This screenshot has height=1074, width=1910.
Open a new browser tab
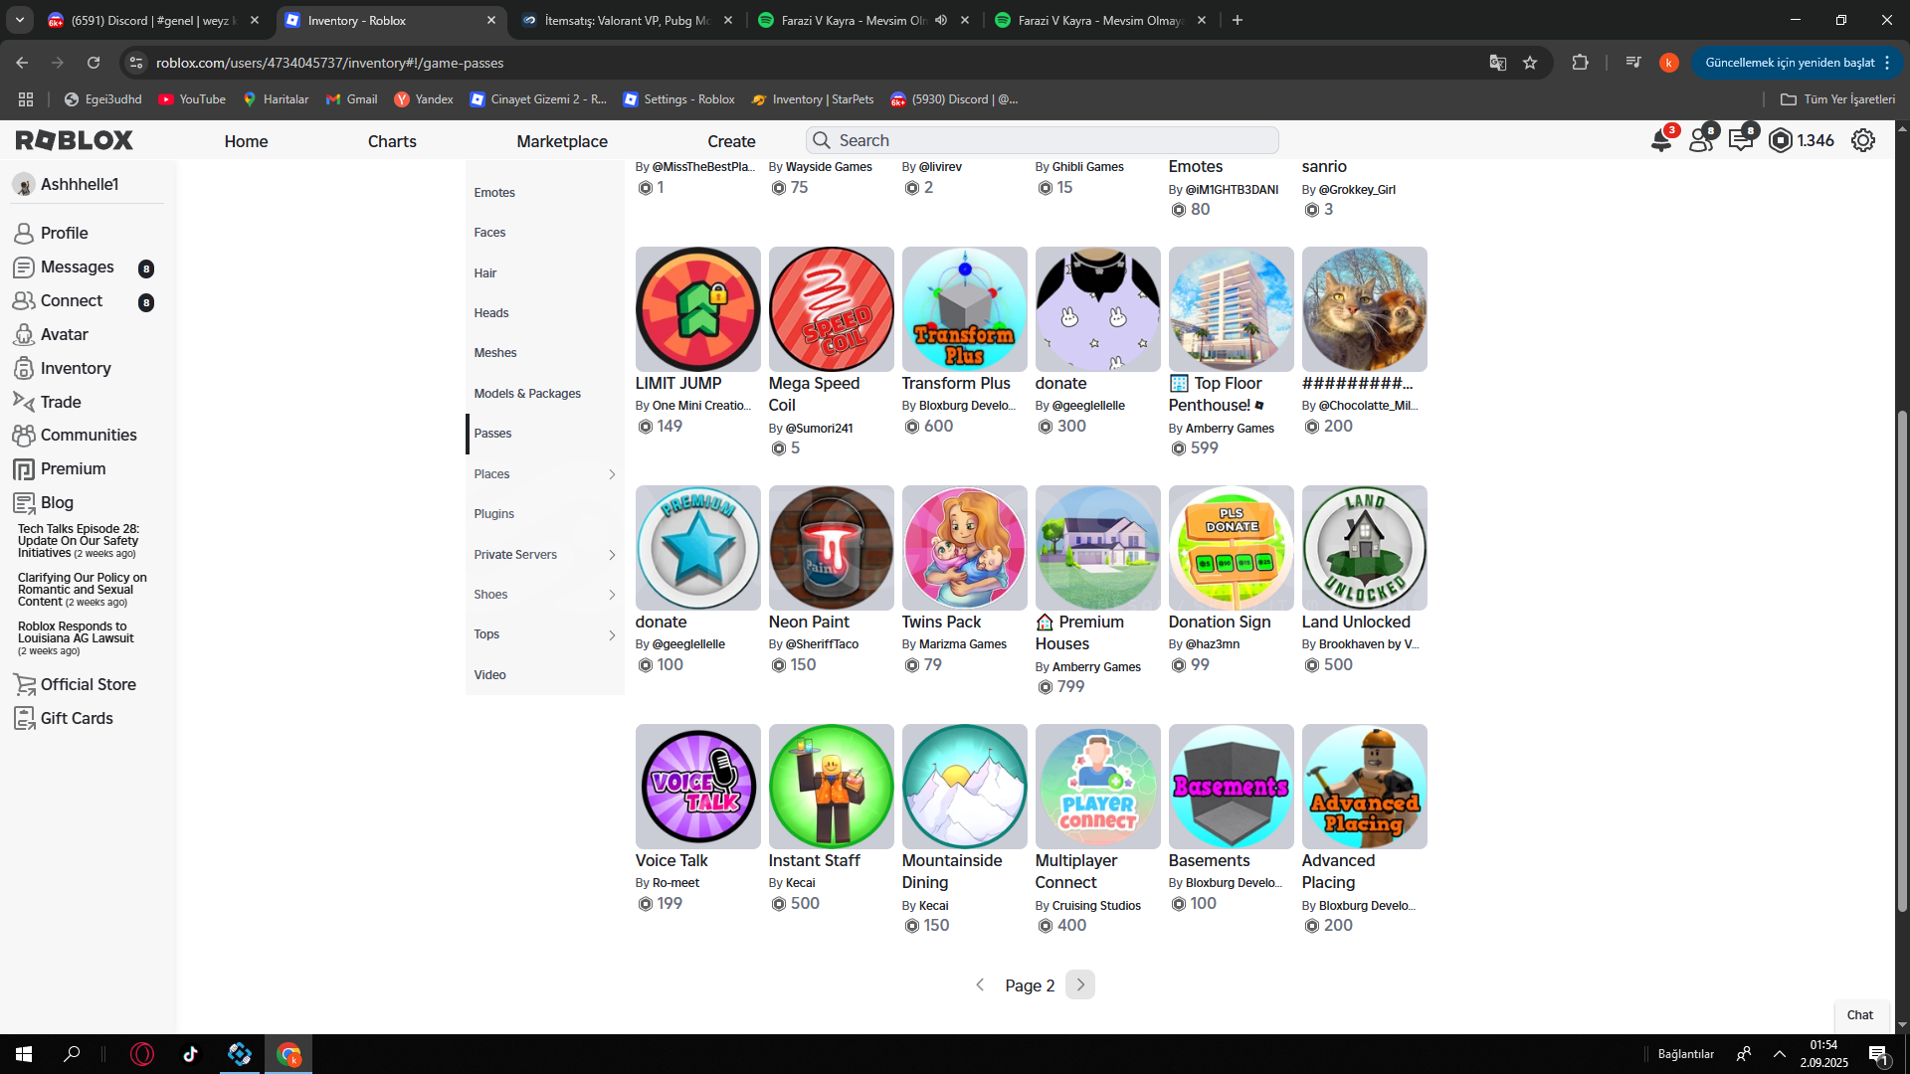click(x=1238, y=20)
